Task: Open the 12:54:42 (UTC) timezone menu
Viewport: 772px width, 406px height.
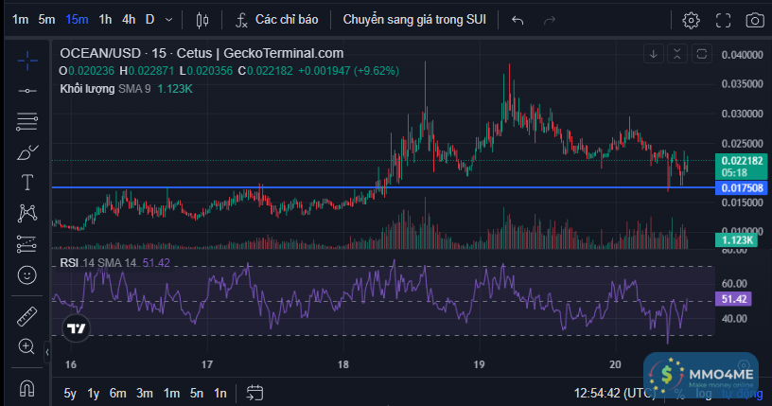Action: click(x=614, y=393)
